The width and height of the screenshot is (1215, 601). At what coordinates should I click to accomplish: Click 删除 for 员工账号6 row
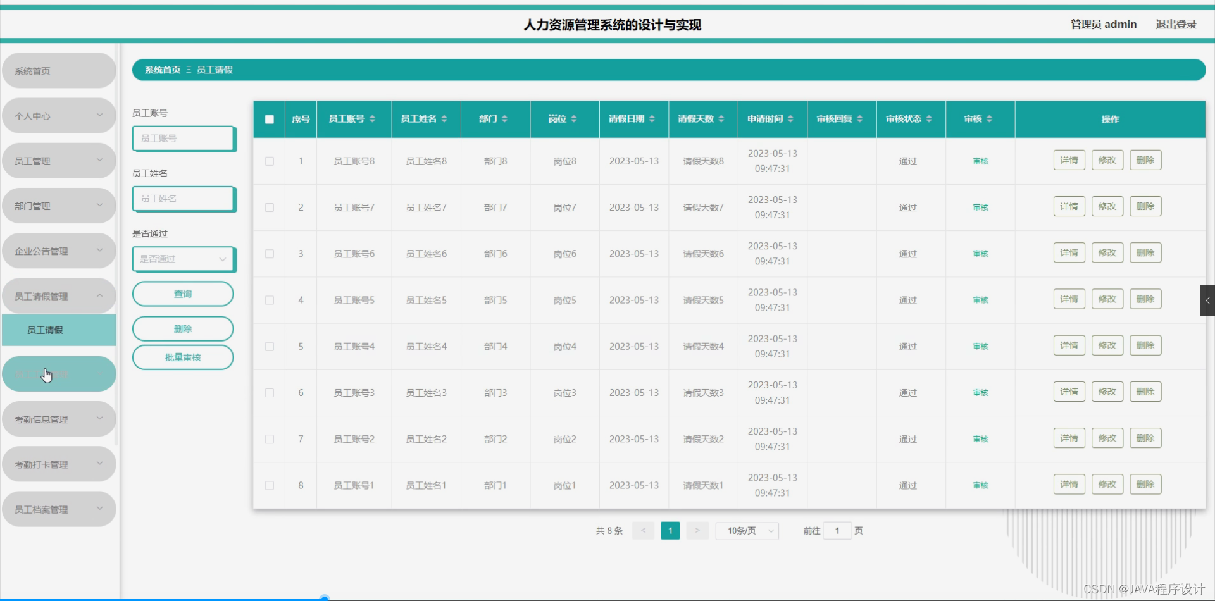pyautogui.click(x=1145, y=252)
